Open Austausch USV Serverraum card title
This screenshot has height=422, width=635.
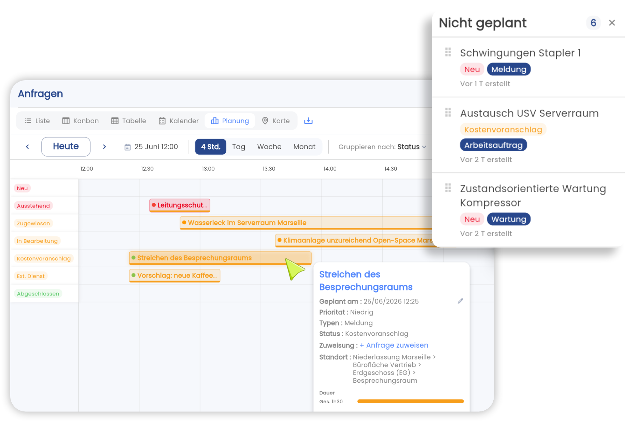coord(529,113)
